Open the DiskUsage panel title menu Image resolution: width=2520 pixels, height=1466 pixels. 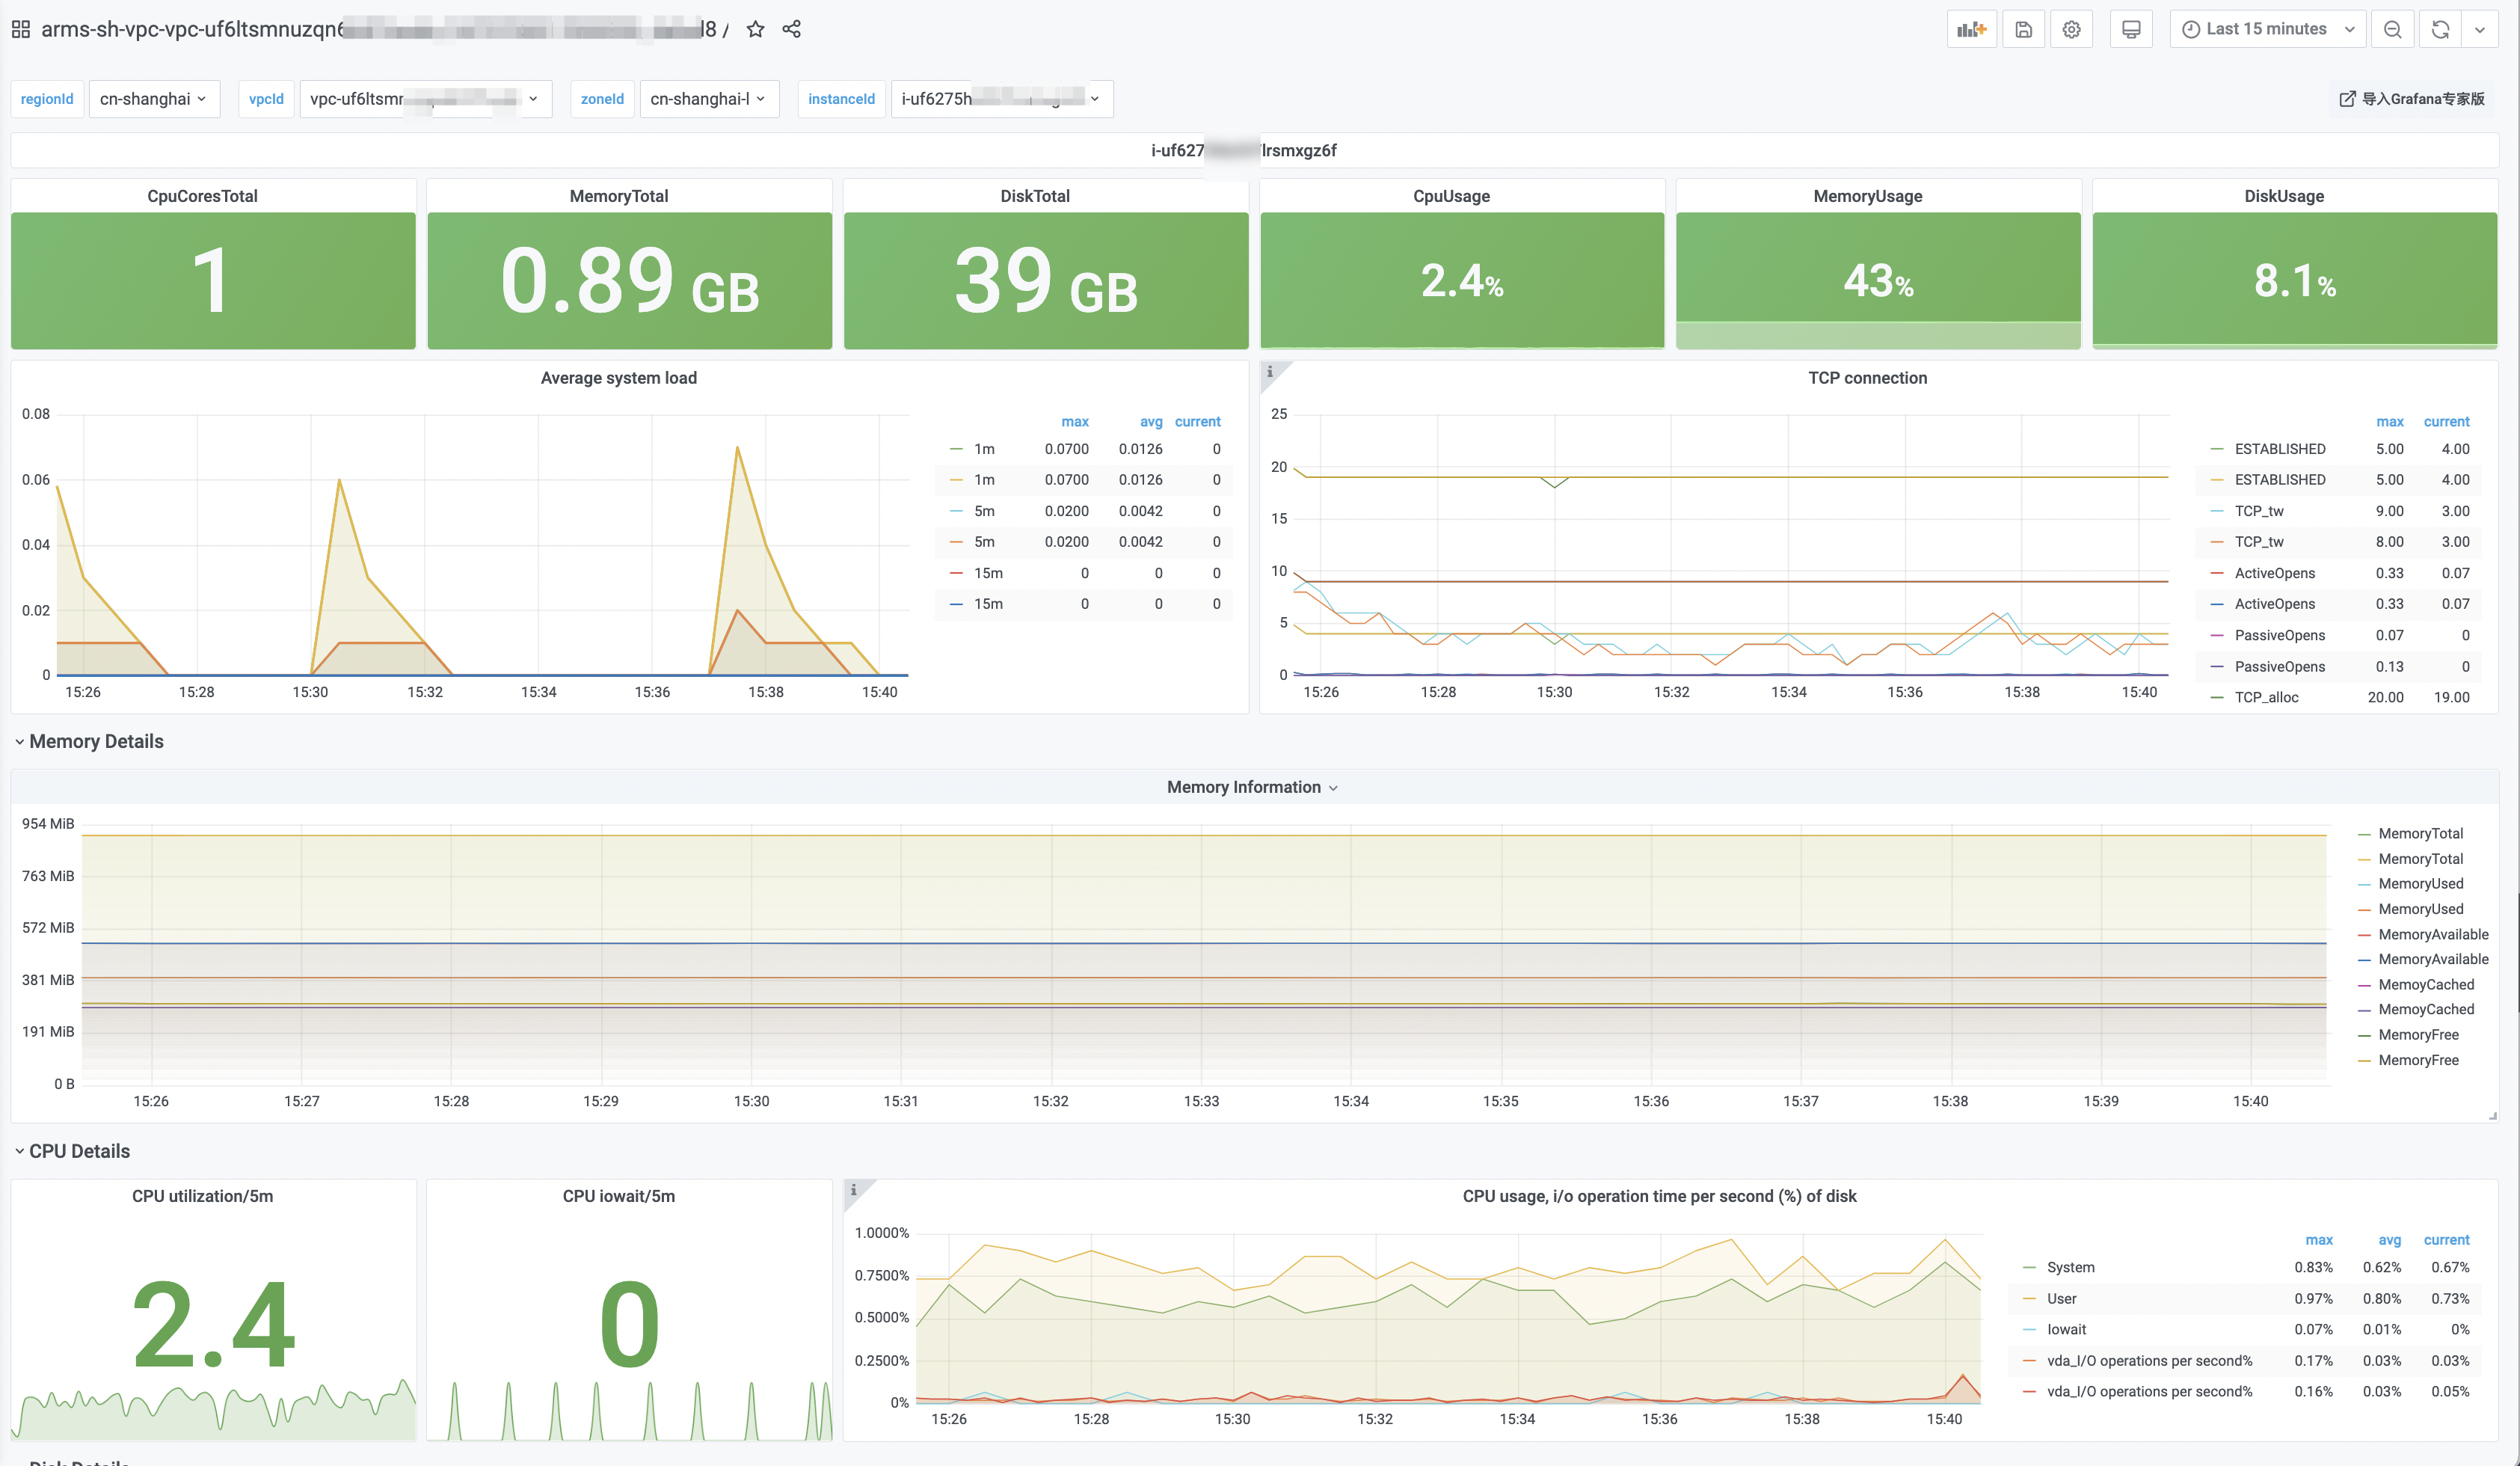2284,196
